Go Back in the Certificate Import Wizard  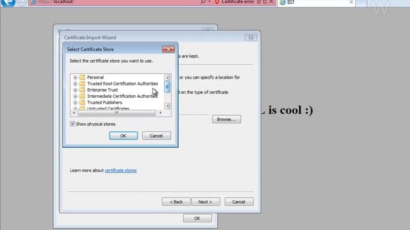point(176,202)
